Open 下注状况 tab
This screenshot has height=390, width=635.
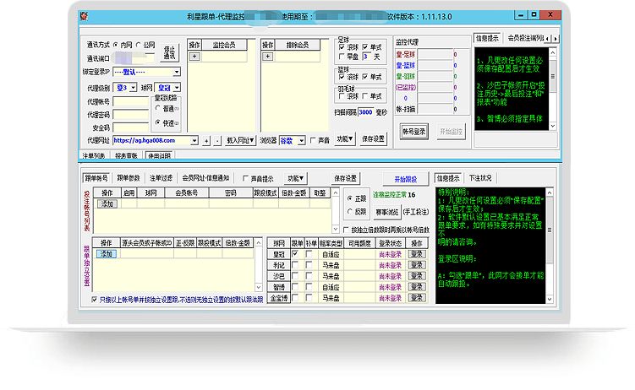coord(482,178)
